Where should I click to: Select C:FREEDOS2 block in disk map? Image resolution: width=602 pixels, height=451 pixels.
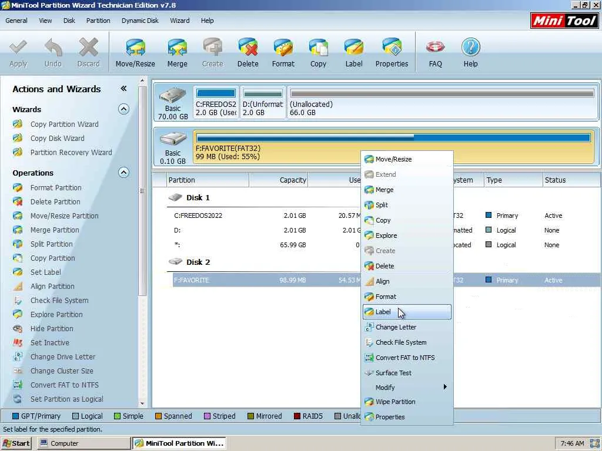coord(216,102)
